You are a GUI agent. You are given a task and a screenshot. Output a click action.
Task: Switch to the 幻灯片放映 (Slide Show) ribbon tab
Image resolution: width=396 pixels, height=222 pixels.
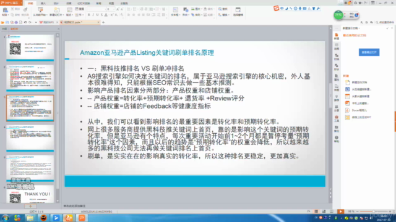coord(84,3)
